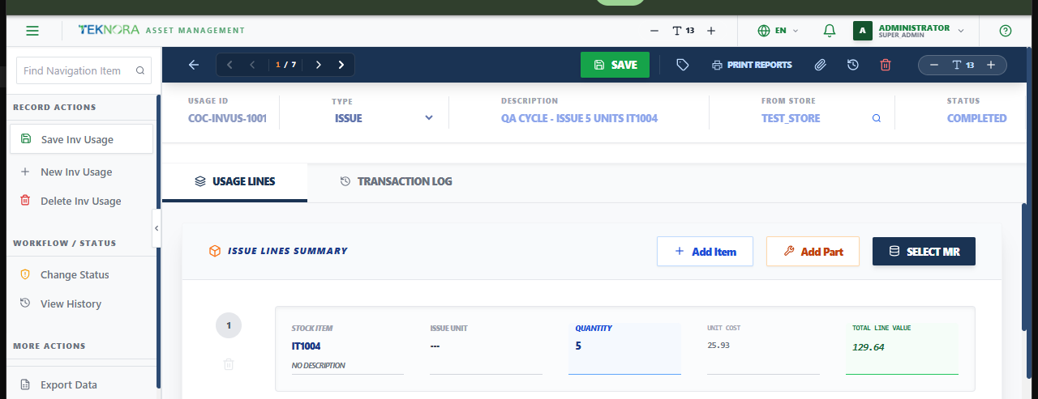Viewport: 1038px width, 399px height.
Task: Click the SELECT MR button
Action: (x=924, y=252)
